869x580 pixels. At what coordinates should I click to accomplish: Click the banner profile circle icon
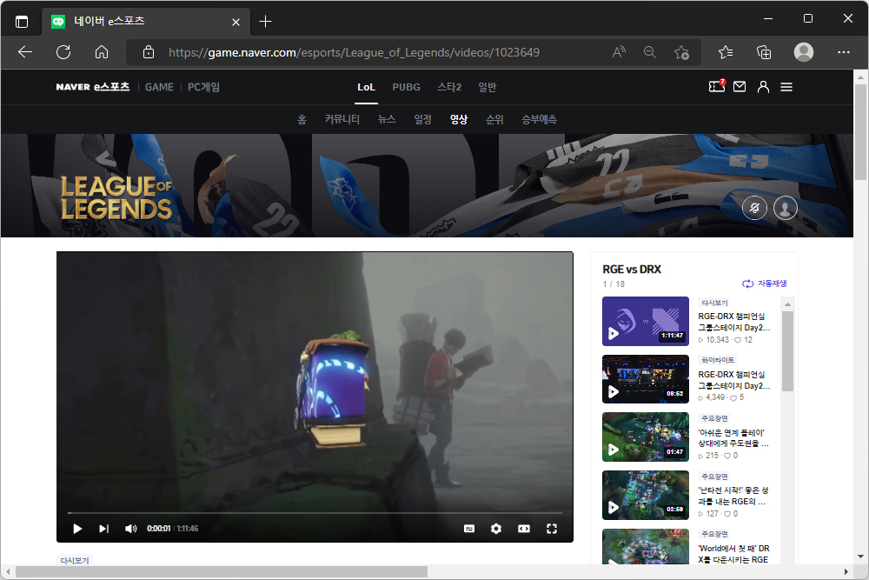tap(786, 209)
